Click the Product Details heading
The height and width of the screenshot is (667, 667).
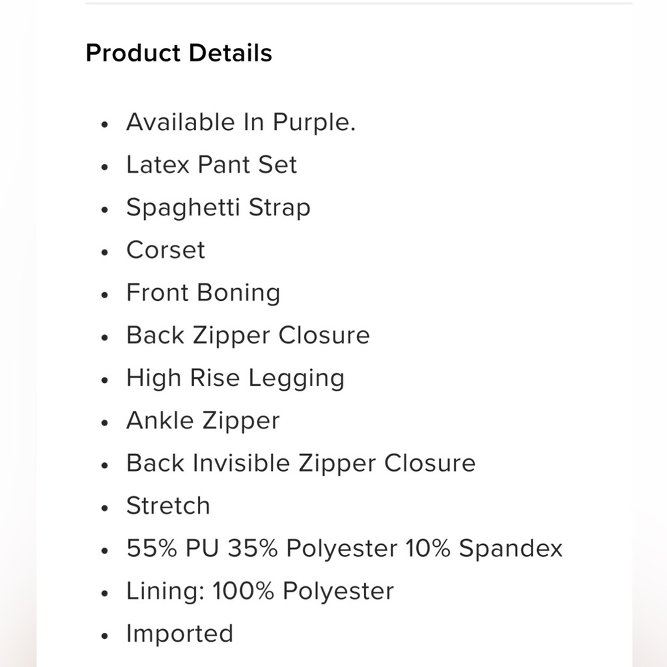coord(179,53)
